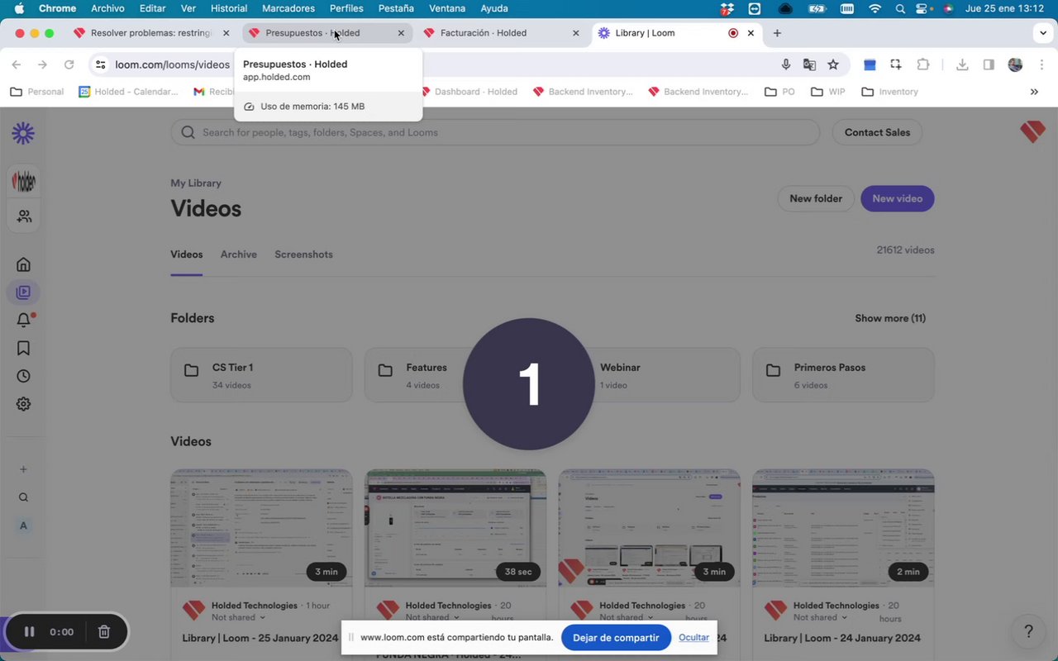Switch to Facturación · Holded browser tab
The image size is (1058, 661).
(501, 33)
